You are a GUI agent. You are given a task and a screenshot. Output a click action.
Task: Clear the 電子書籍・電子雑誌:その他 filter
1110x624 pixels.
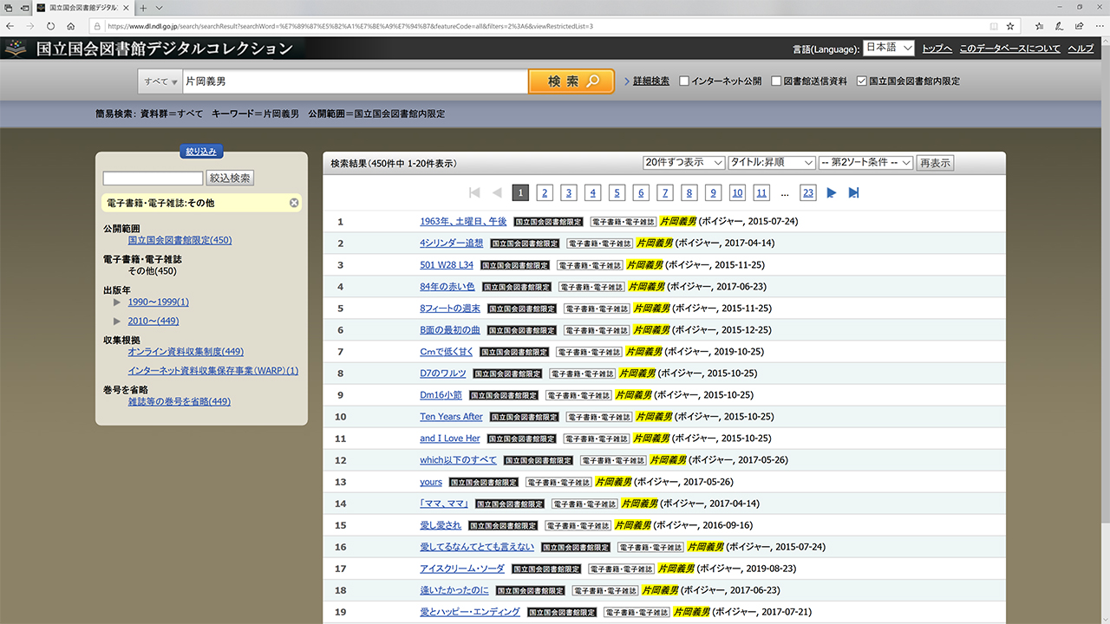click(x=294, y=203)
